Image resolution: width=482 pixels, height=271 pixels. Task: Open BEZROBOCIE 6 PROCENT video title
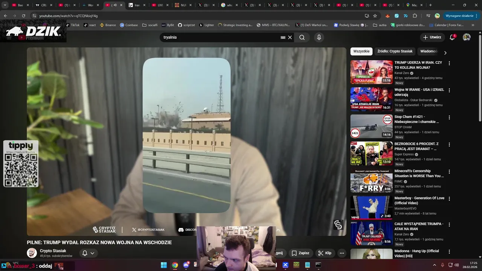click(417, 146)
